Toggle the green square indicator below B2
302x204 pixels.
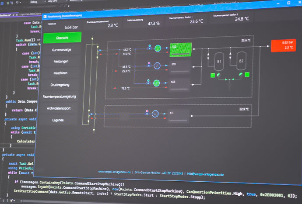pyautogui.click(x=248, y=75)
